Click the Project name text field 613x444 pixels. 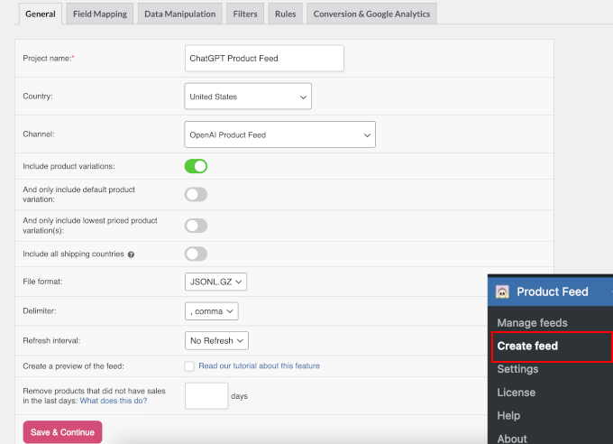tap(264, 59)
